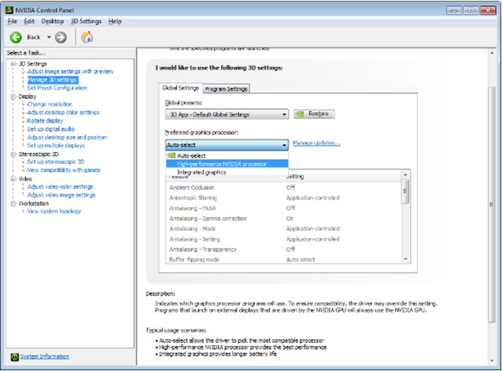Screen dimensions: 502x371
Task: Open Set up stereoscopic 3D
Action: 55,162
